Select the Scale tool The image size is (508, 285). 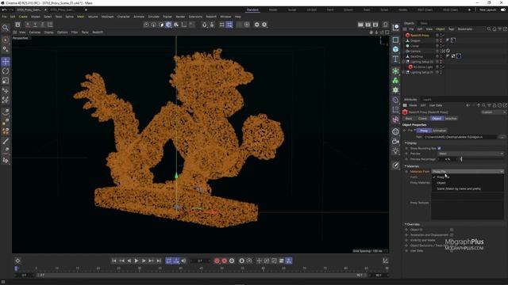(x=6, y=81)
